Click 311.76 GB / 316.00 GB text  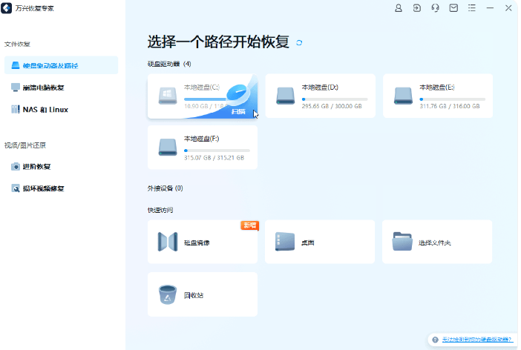click(x=450, y=106)
